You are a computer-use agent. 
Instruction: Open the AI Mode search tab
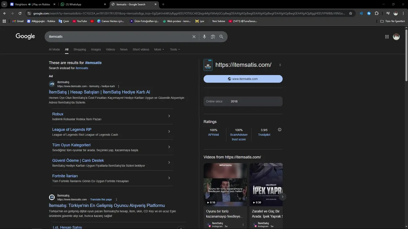point(54,49)
